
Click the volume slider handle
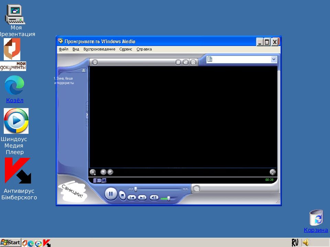tap(168, 198)
